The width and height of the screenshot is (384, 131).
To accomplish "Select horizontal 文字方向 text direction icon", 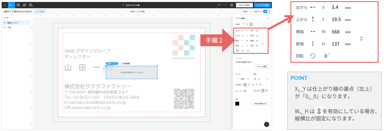I will pyautogui.click(x=263, y=91).
